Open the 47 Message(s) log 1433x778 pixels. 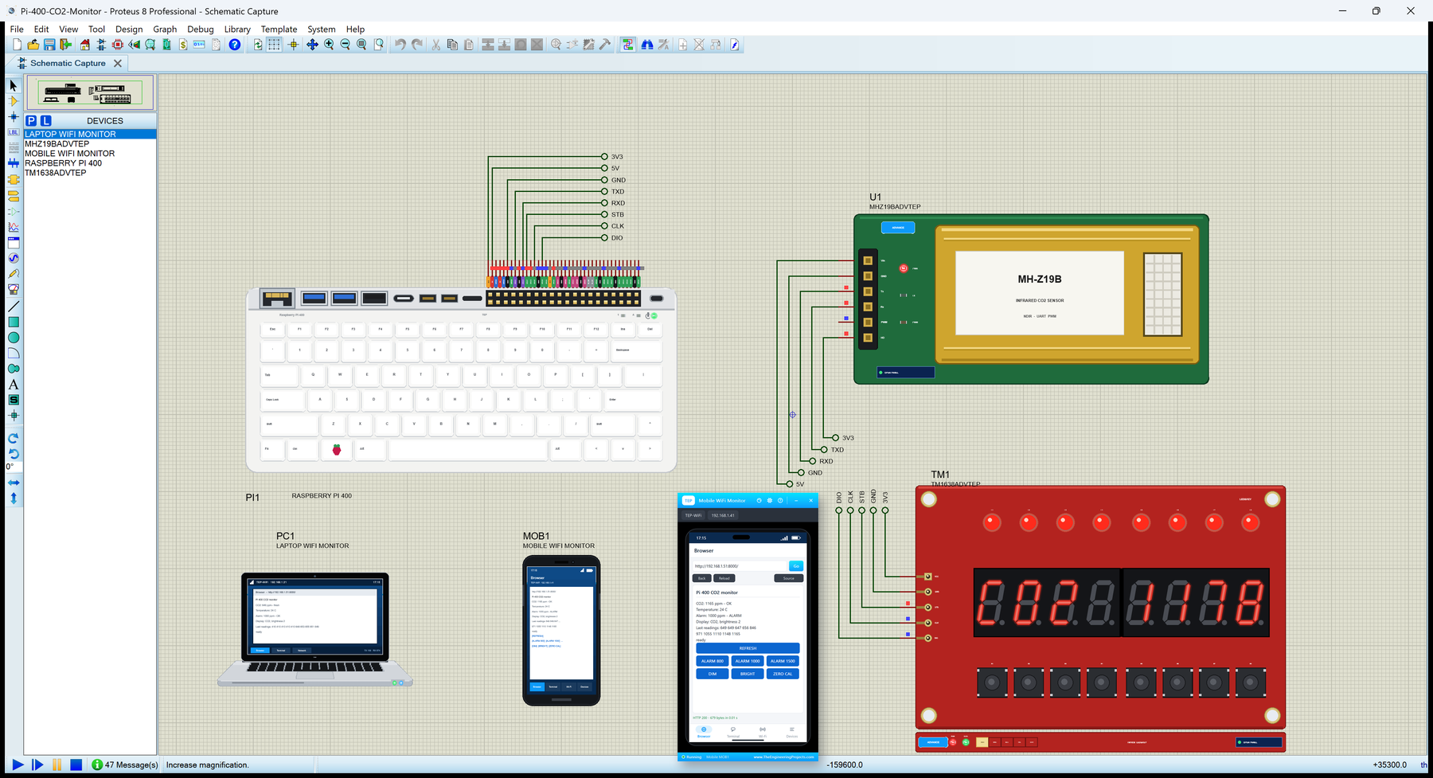click(125, 764)
